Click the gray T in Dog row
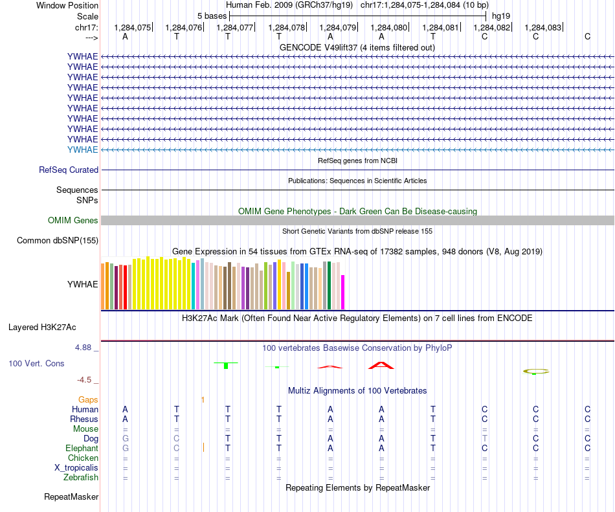Viewport: 615px width, 512px height. pos(484,438)
